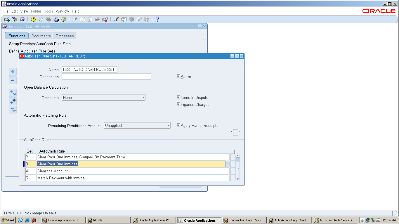Select the Clear the Account rule
This screenshot has height=224, width=399.
click(133, 171)
